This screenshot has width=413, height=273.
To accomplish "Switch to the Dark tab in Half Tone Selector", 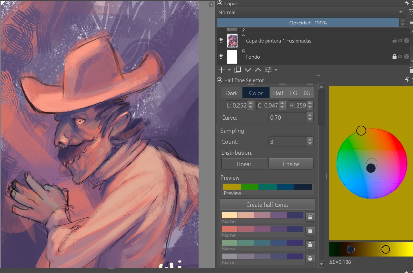I will click(232, 93).
